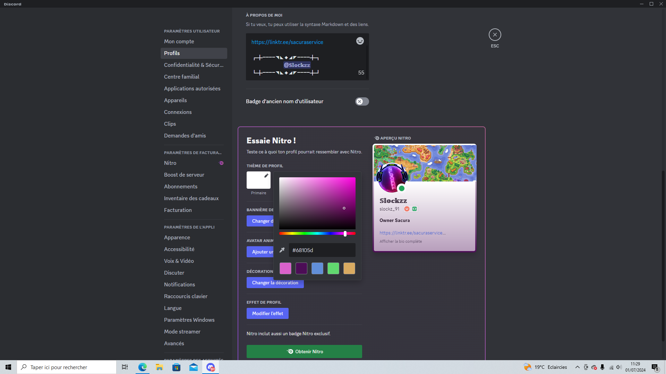The image size is (666, 374).
Task: Open Windows Start menu
Action: (8, 367)
